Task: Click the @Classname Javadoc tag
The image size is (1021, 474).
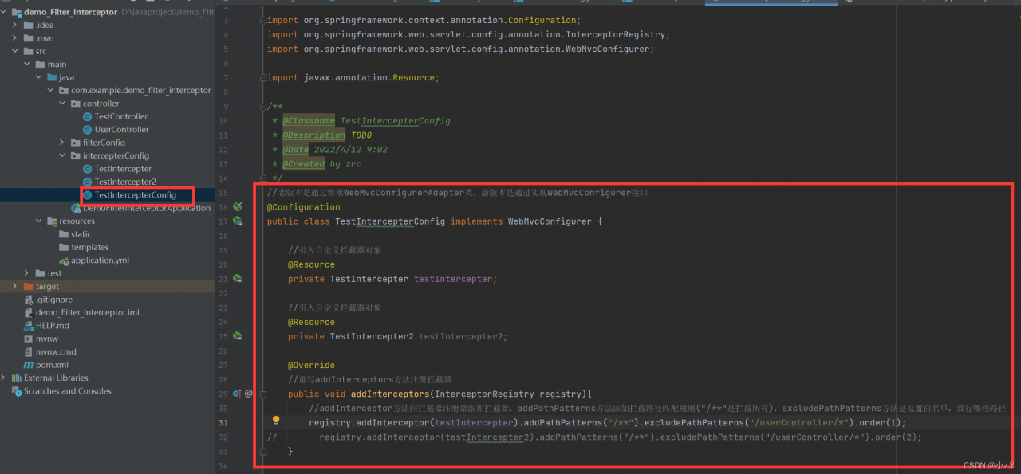Action: pyautogui.click(x=309, y=121)
